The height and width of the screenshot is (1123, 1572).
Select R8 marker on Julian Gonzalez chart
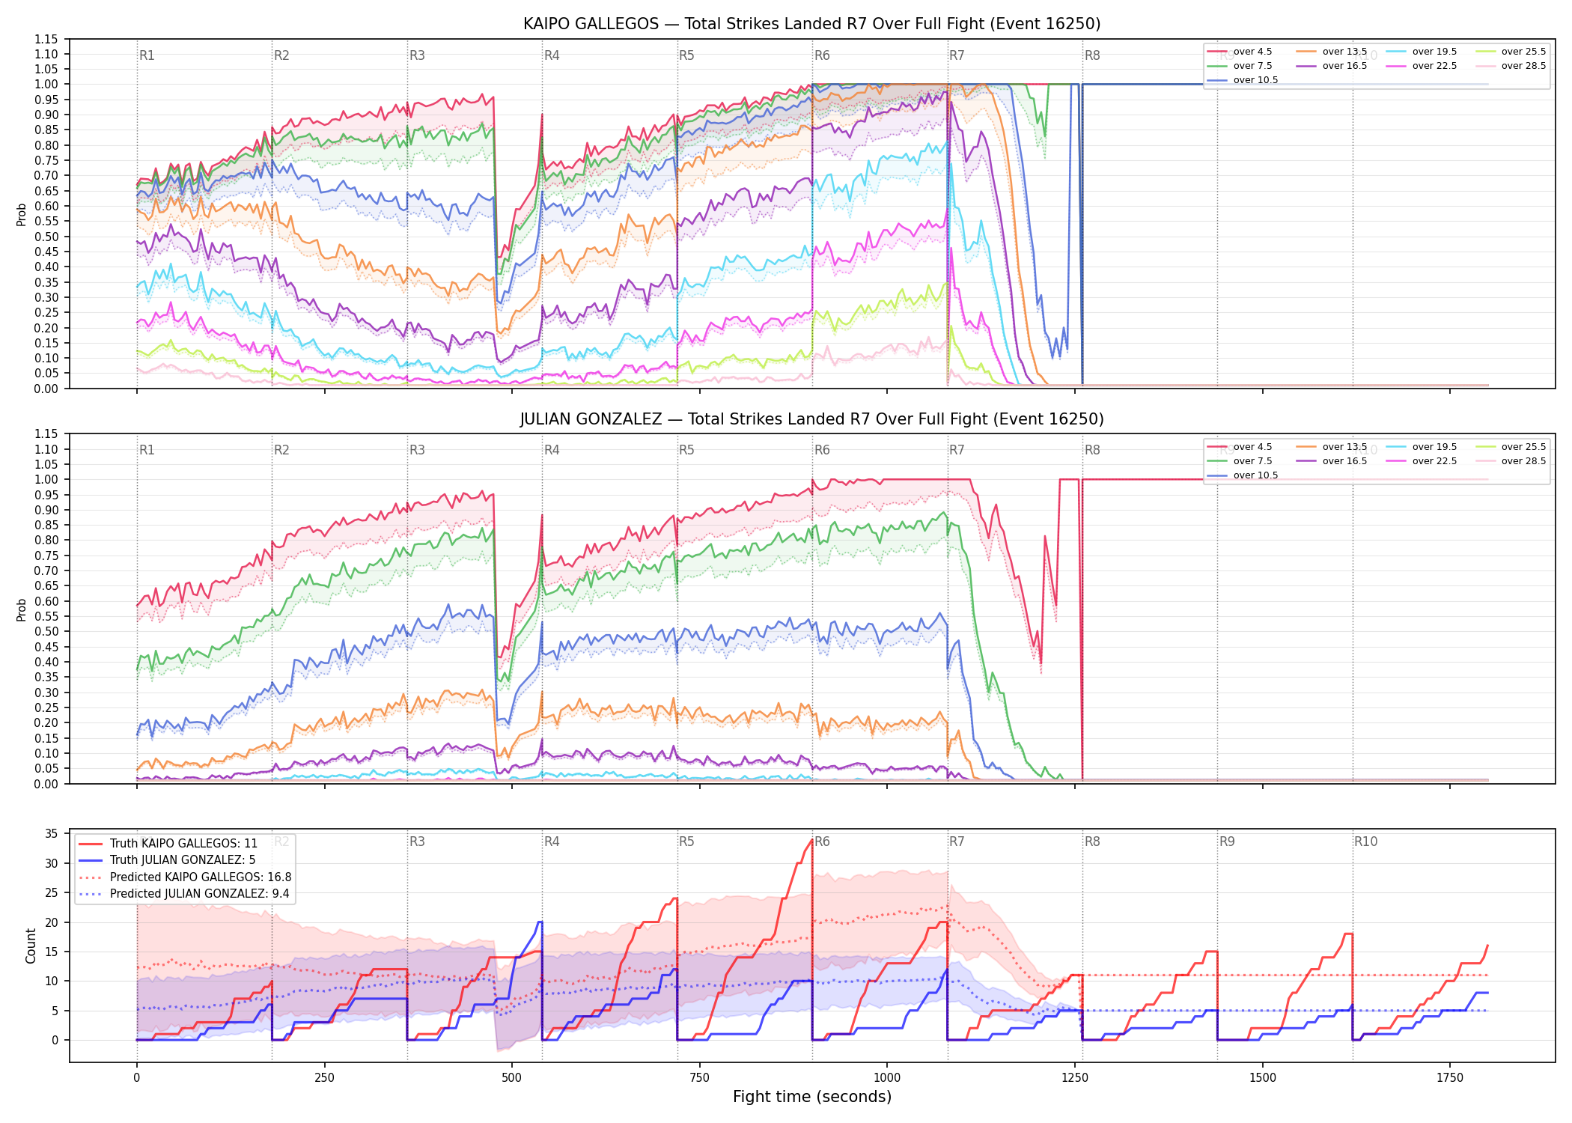1092,450
